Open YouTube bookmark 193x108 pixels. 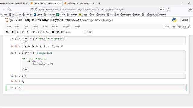[x=4, y=15]
